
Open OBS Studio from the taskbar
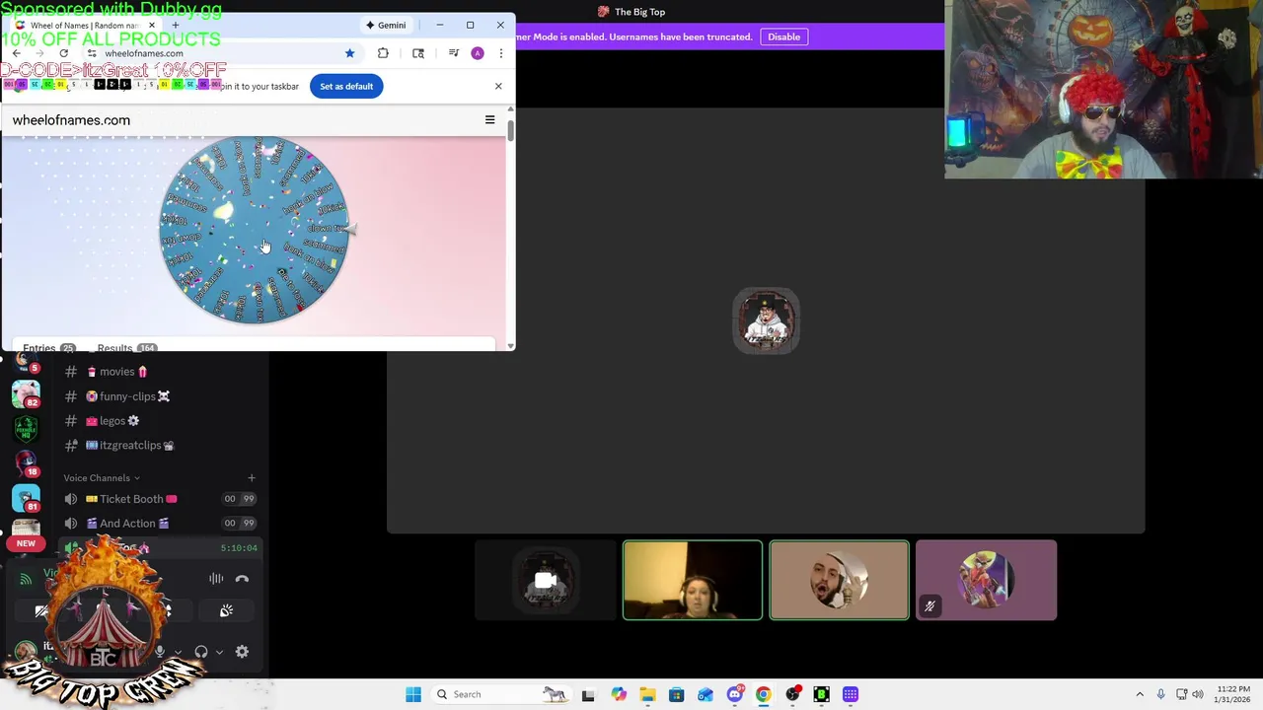792,694
